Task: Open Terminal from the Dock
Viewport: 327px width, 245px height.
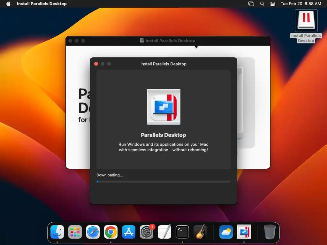Action: [182, 232]
